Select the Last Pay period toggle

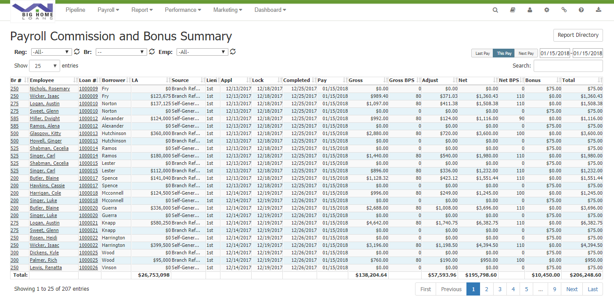pyautogui.click(x=482, y=53)
